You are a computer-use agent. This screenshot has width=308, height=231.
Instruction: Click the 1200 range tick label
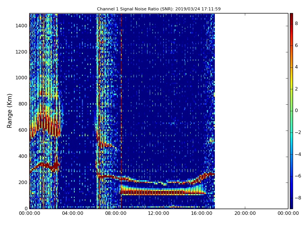pos(22,52)
